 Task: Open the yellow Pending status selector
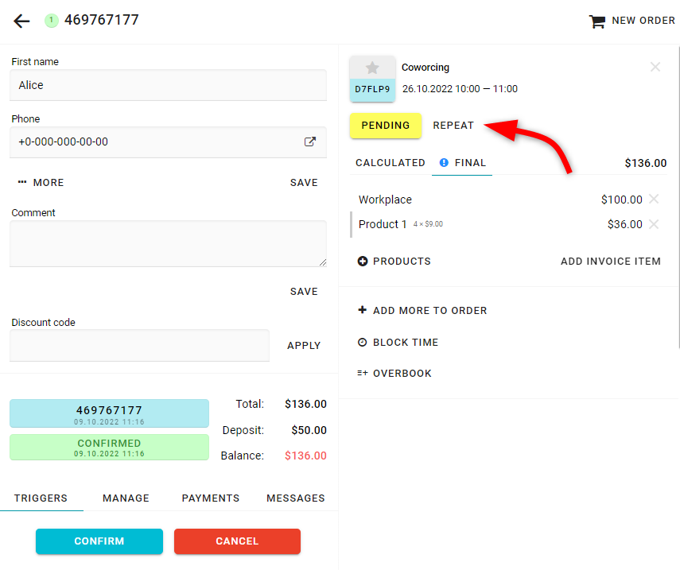coord(386,126)
